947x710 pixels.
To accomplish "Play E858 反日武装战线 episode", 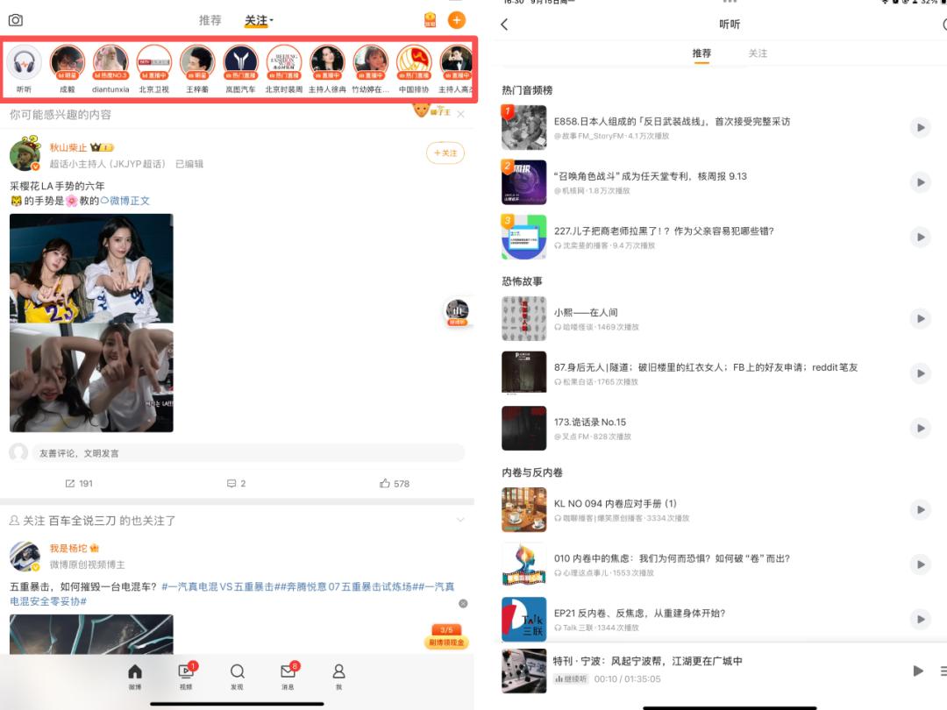I will [x=921, y=127].
